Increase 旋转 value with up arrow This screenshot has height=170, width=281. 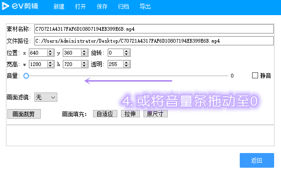[x=127, y=51]
